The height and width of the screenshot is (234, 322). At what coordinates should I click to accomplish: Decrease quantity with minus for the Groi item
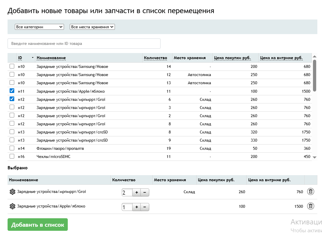145,192
